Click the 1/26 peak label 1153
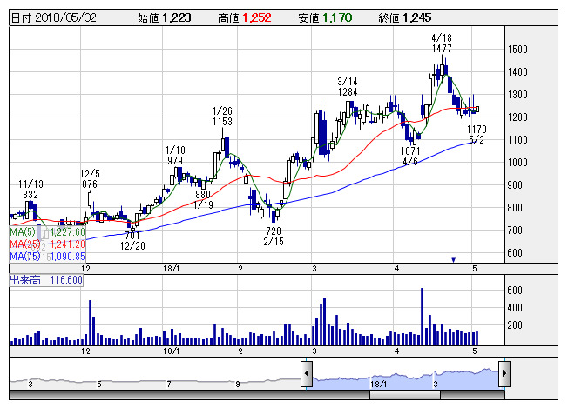The width and height of the screenshot is (568, 408). coord(224,117)
